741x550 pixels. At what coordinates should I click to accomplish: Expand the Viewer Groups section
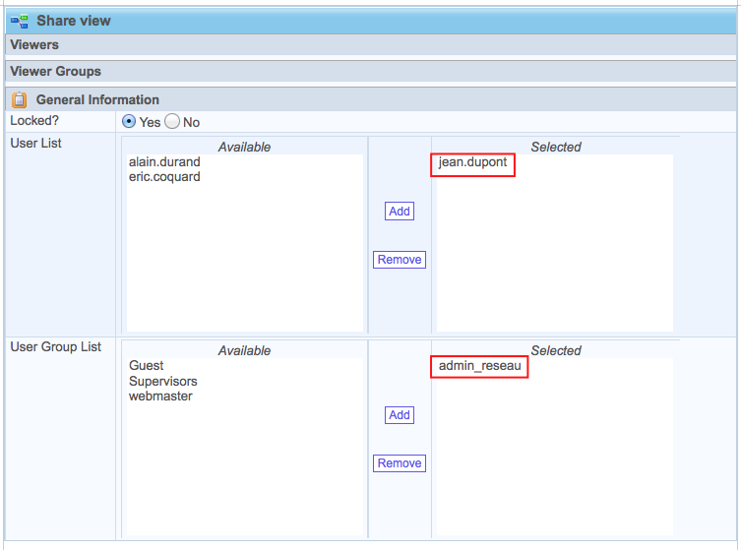(55, 72)
